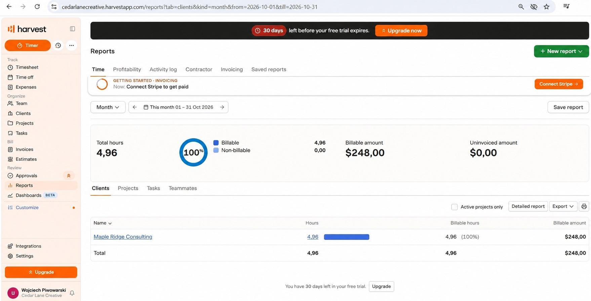Screen dimensions: 591x301
Task: Click the Detailed report button
Action: point(528,206)
